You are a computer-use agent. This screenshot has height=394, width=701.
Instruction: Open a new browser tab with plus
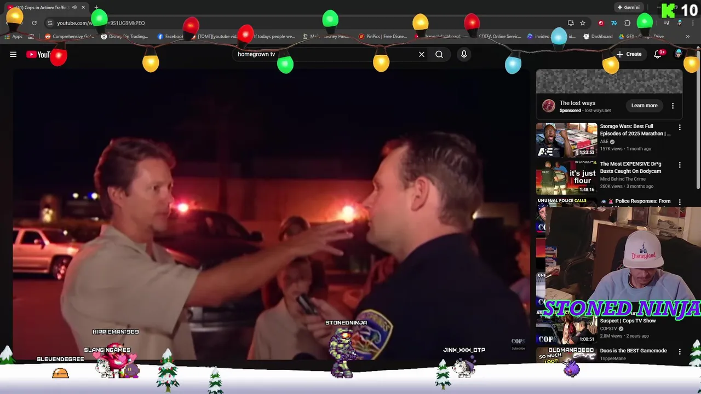(96, 8)
